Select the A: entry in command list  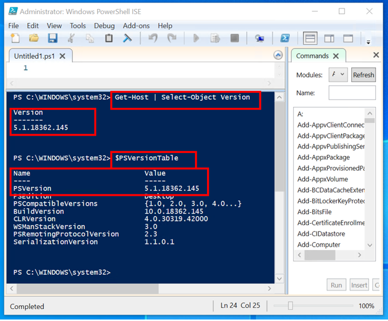(300, 114)
